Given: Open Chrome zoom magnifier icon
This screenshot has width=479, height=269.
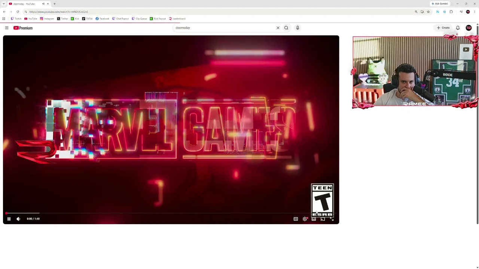Looking at the screenshot, I should click(416, 12).
